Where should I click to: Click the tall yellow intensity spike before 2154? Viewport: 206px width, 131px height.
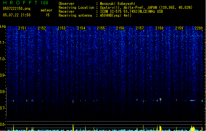(x=73, y=128)
